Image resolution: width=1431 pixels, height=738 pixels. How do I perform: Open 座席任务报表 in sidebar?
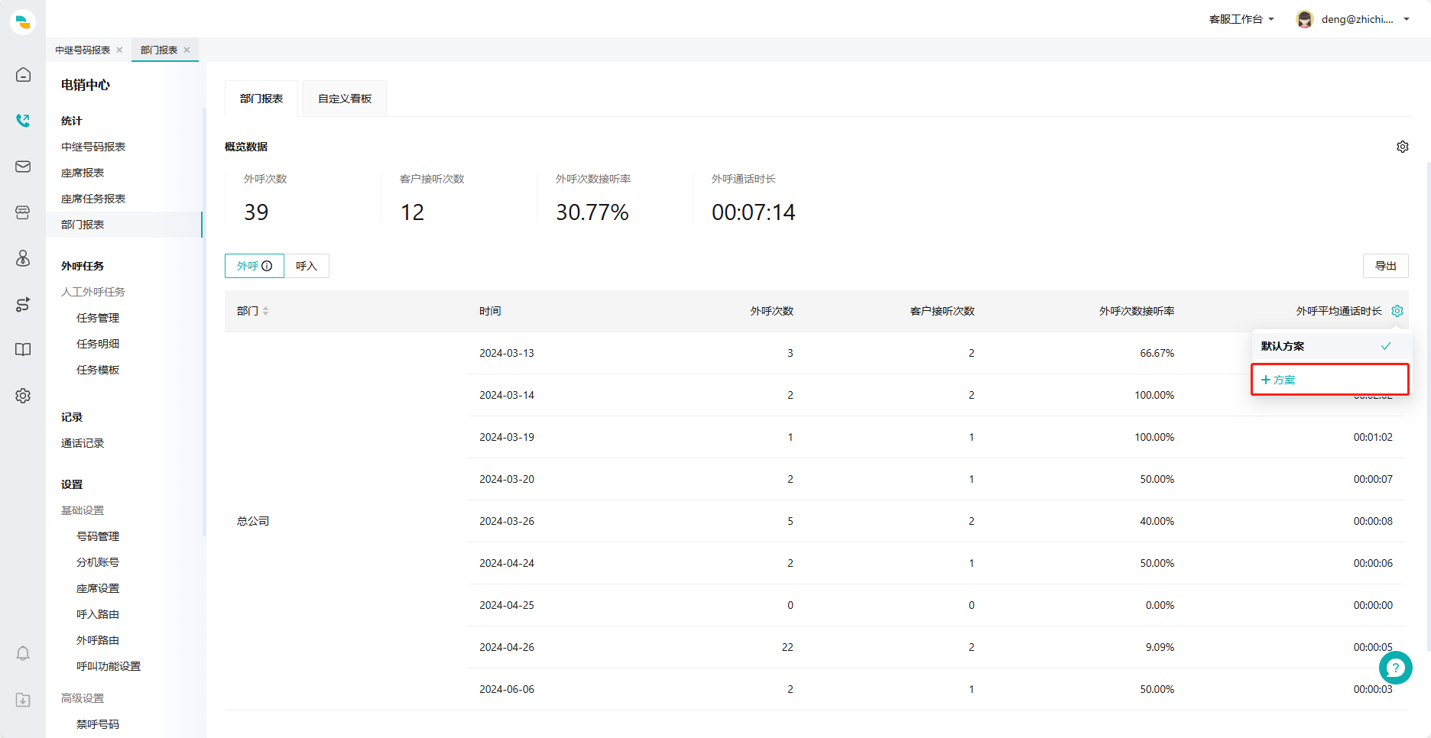(x=93, y=199)
